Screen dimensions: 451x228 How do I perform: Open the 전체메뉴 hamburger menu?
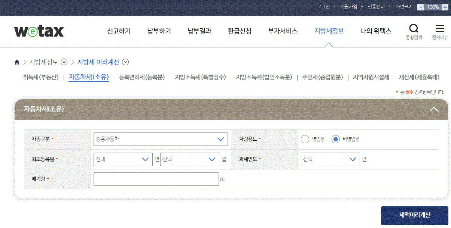point(440,31)
